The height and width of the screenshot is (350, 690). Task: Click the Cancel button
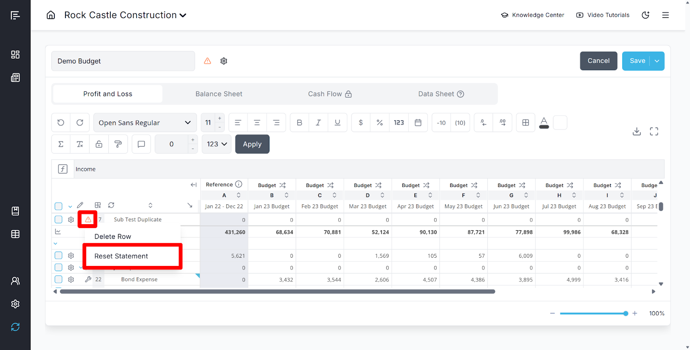click(x=599, y=61)
